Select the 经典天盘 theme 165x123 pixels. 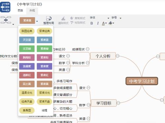[x=27, y=102]
